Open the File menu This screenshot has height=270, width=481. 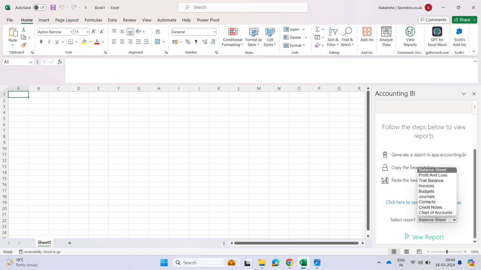pyautogui.click(x=10, y=20)
